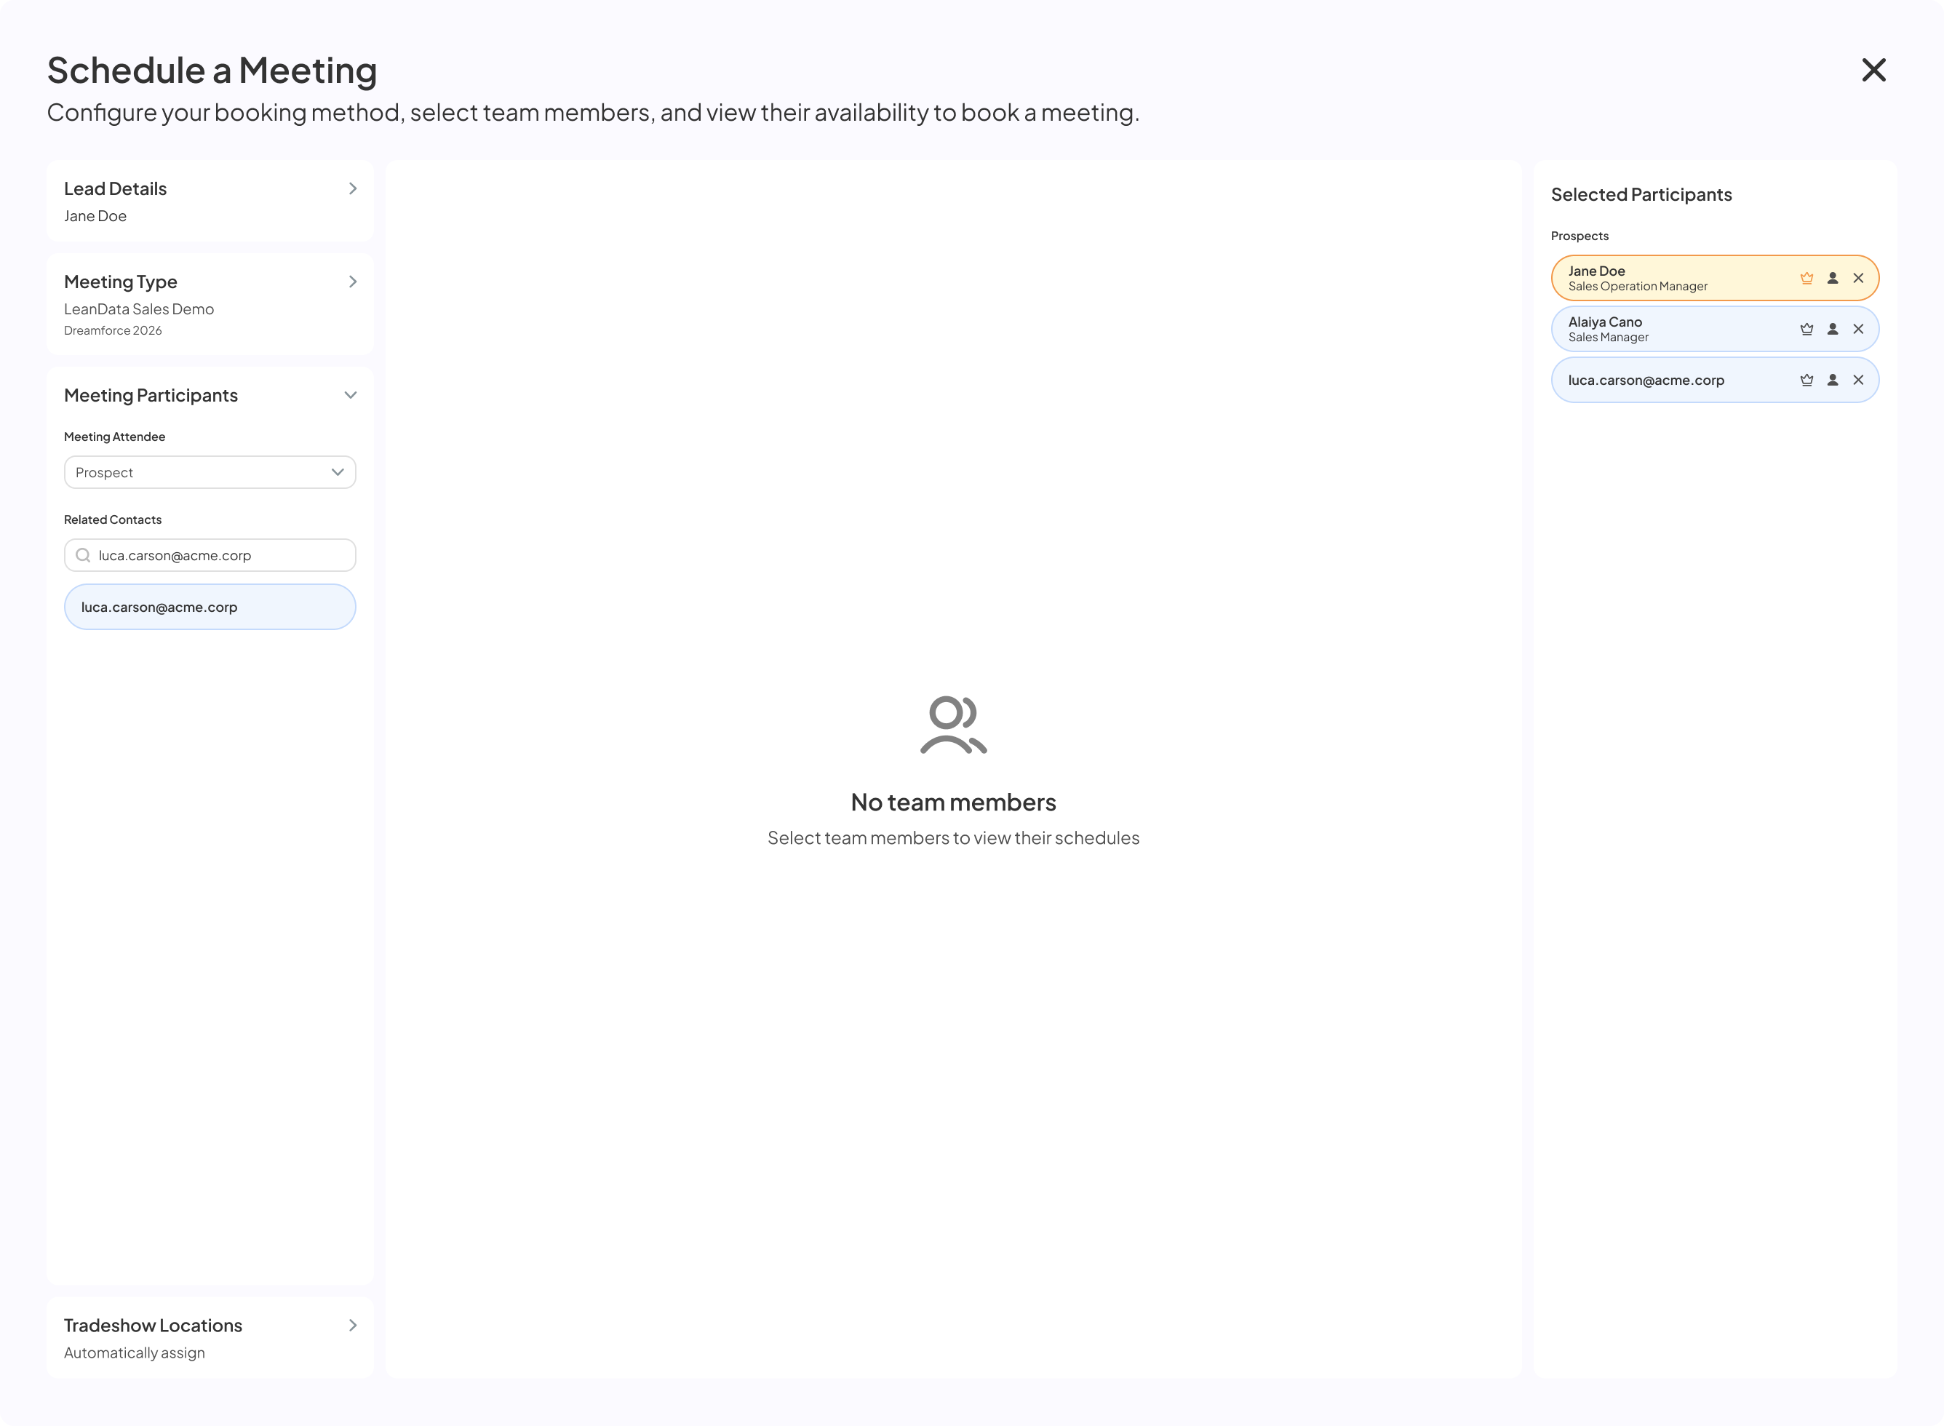Select luca.carson@acme.corp search result chip

210,607
